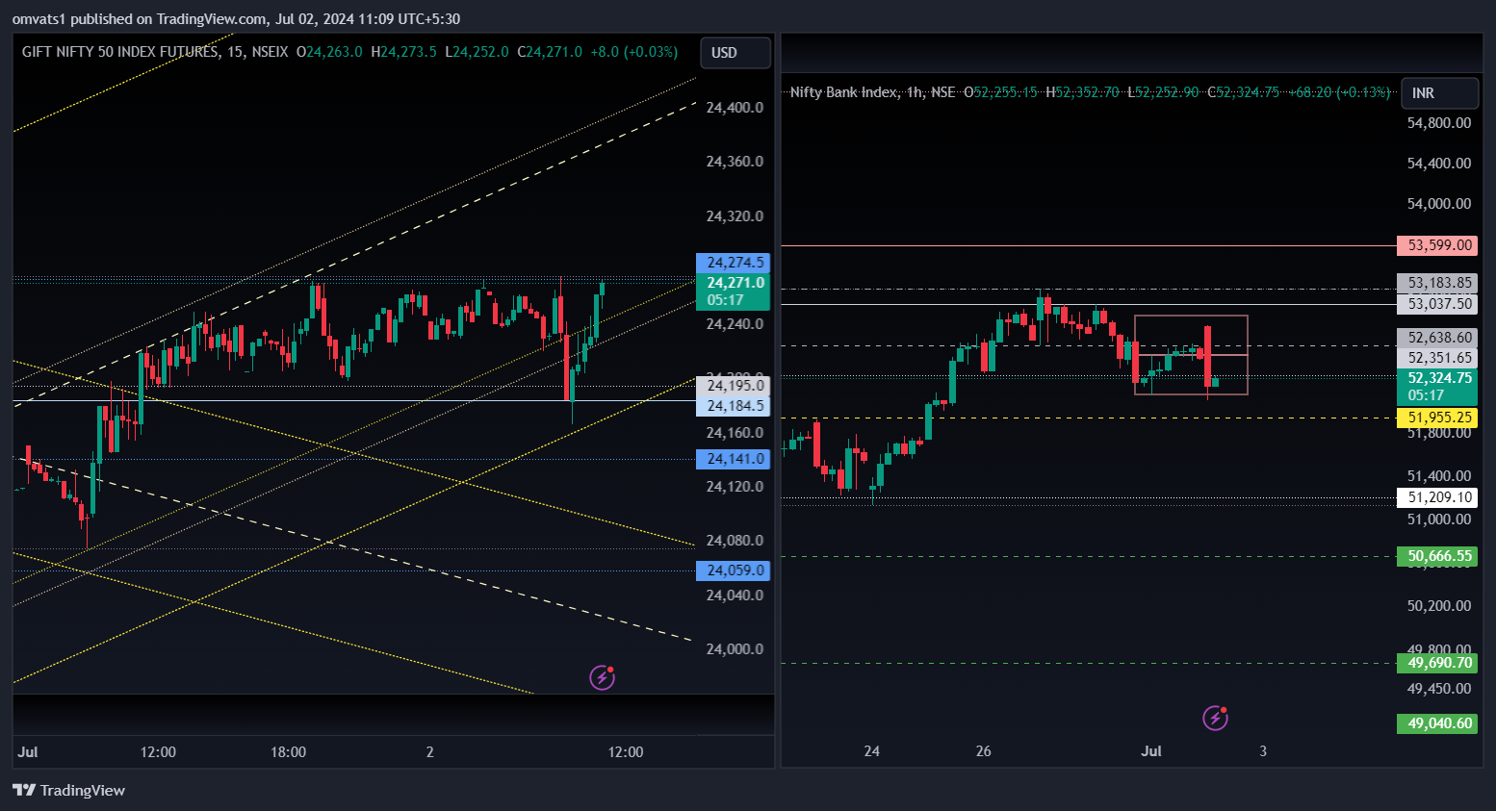Click the +8.0 (+0.03%) change value
The width and height of the screenshot is (1496, 811).
coord(634,52)
